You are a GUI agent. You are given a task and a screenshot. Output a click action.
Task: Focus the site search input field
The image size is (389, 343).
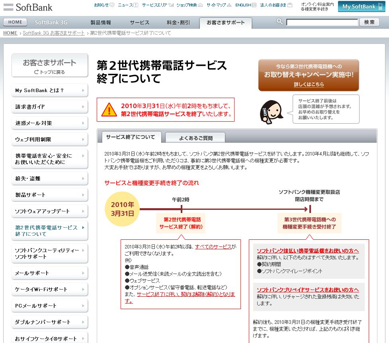pyautogui.click(x=322, y=22)
